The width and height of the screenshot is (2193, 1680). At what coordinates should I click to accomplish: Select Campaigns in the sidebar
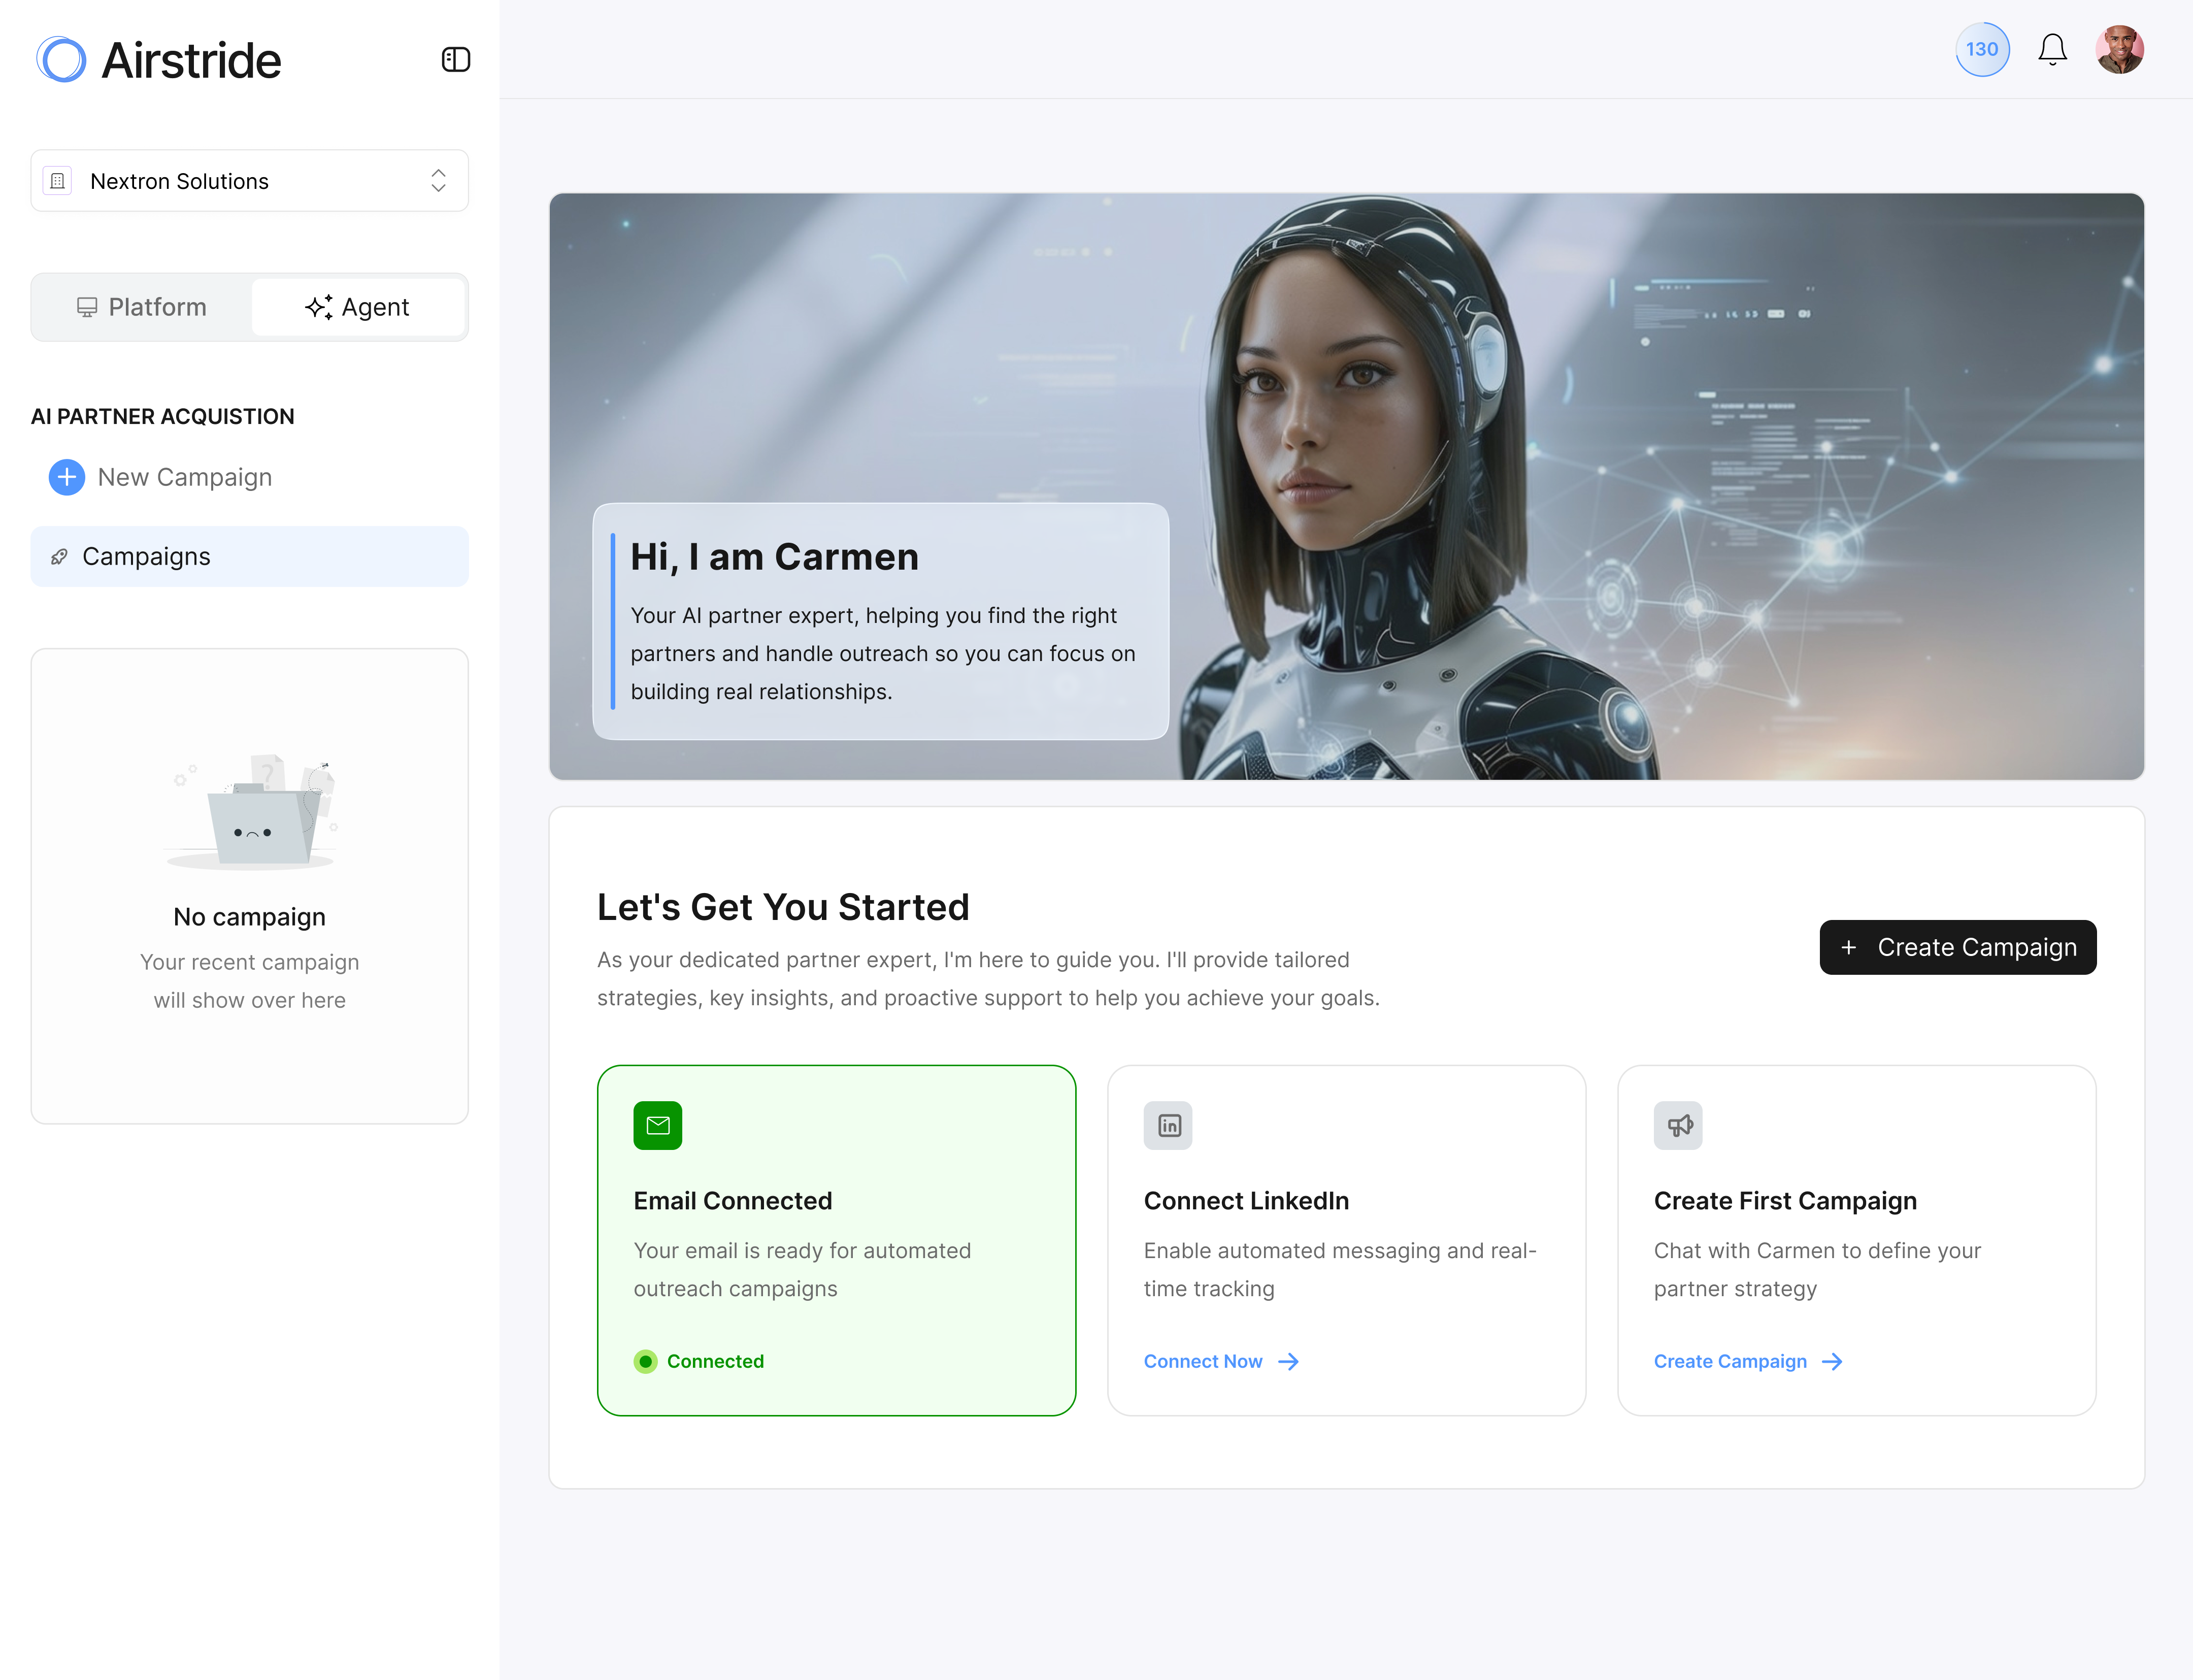(146, 556)
